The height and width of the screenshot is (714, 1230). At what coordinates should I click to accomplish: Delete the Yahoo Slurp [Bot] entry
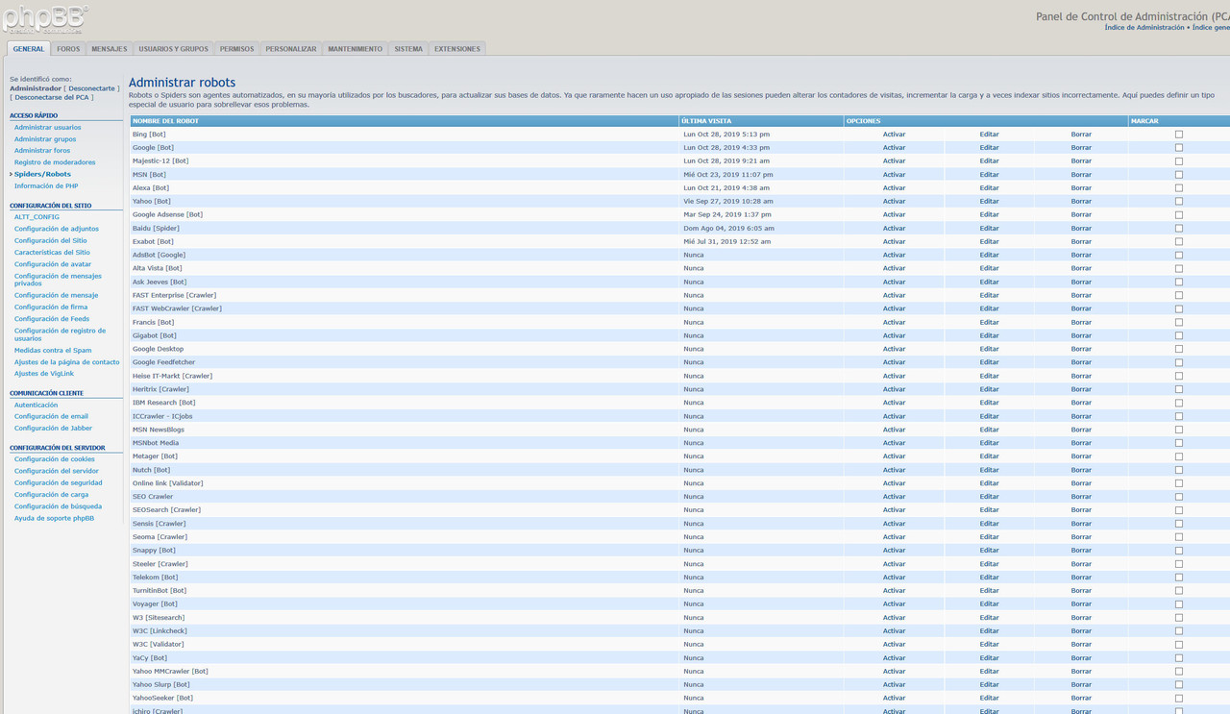point(1081,685)
